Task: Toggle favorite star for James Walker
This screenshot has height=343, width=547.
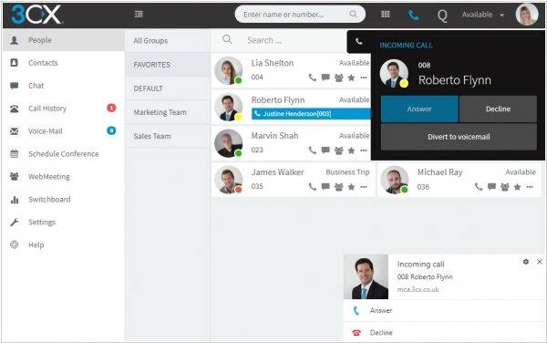Action: 351,187
